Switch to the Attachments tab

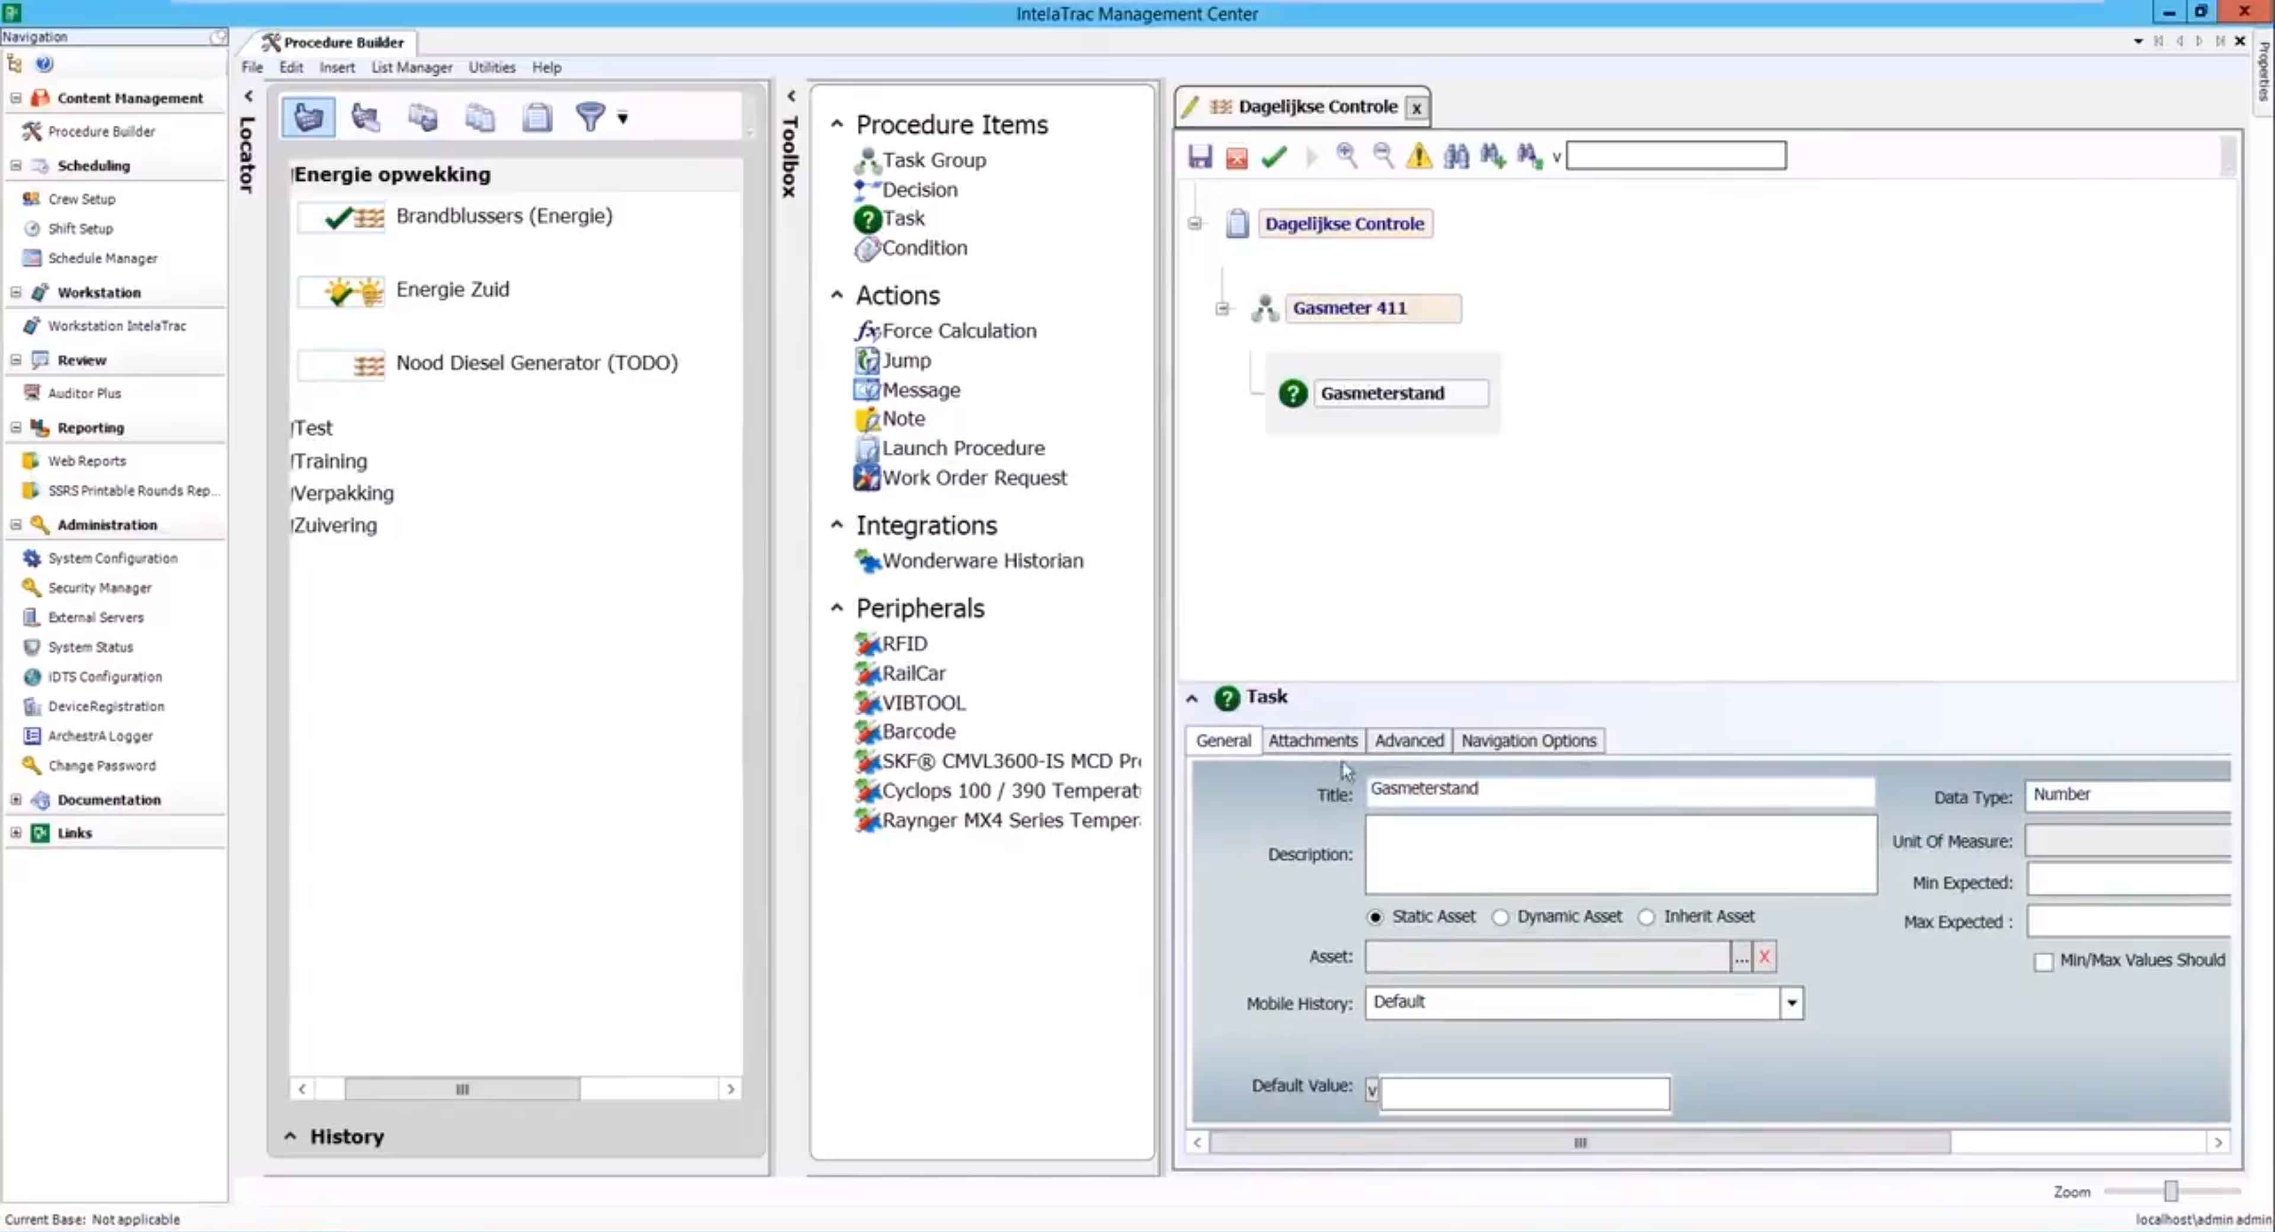coord(1312,740)
